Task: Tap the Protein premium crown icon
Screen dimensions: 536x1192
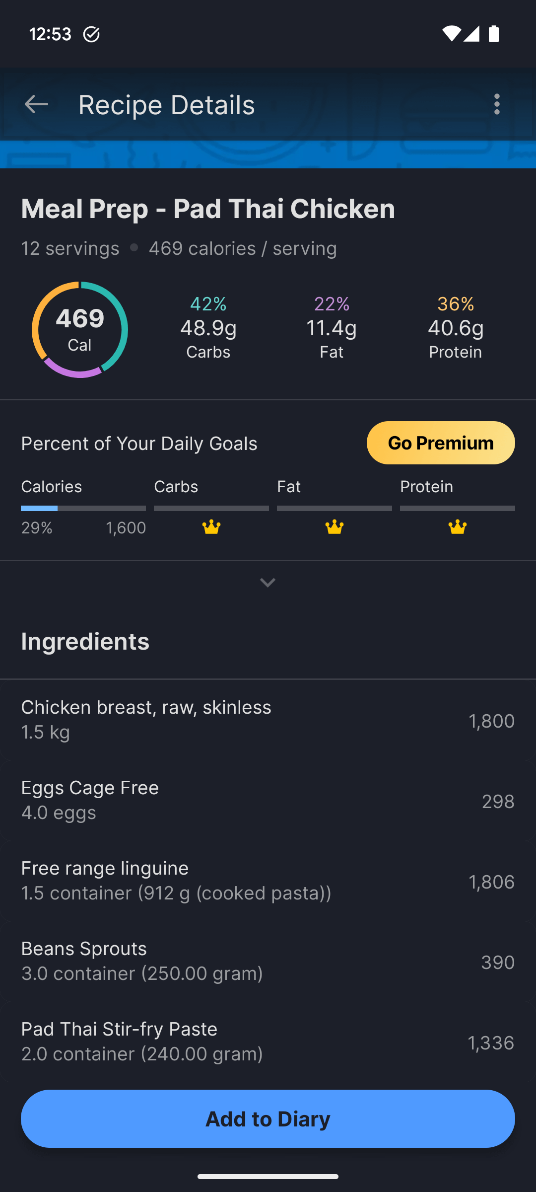Action: [x=458, y=527]
